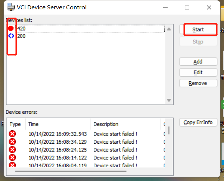Click the devices list scroll down arrow

tap(169, 100)
